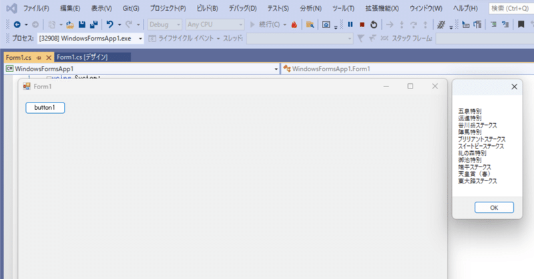The height and width of the screenshot is (279, 534).
Task: Click the Navigate Backward arrow icon
Action: 17,25
